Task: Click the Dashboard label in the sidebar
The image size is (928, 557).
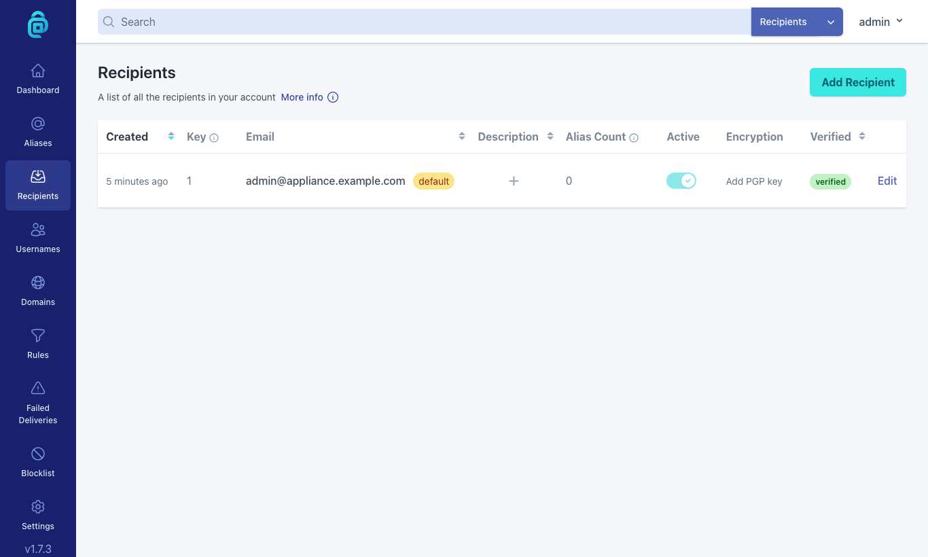Action: [38, 90]
